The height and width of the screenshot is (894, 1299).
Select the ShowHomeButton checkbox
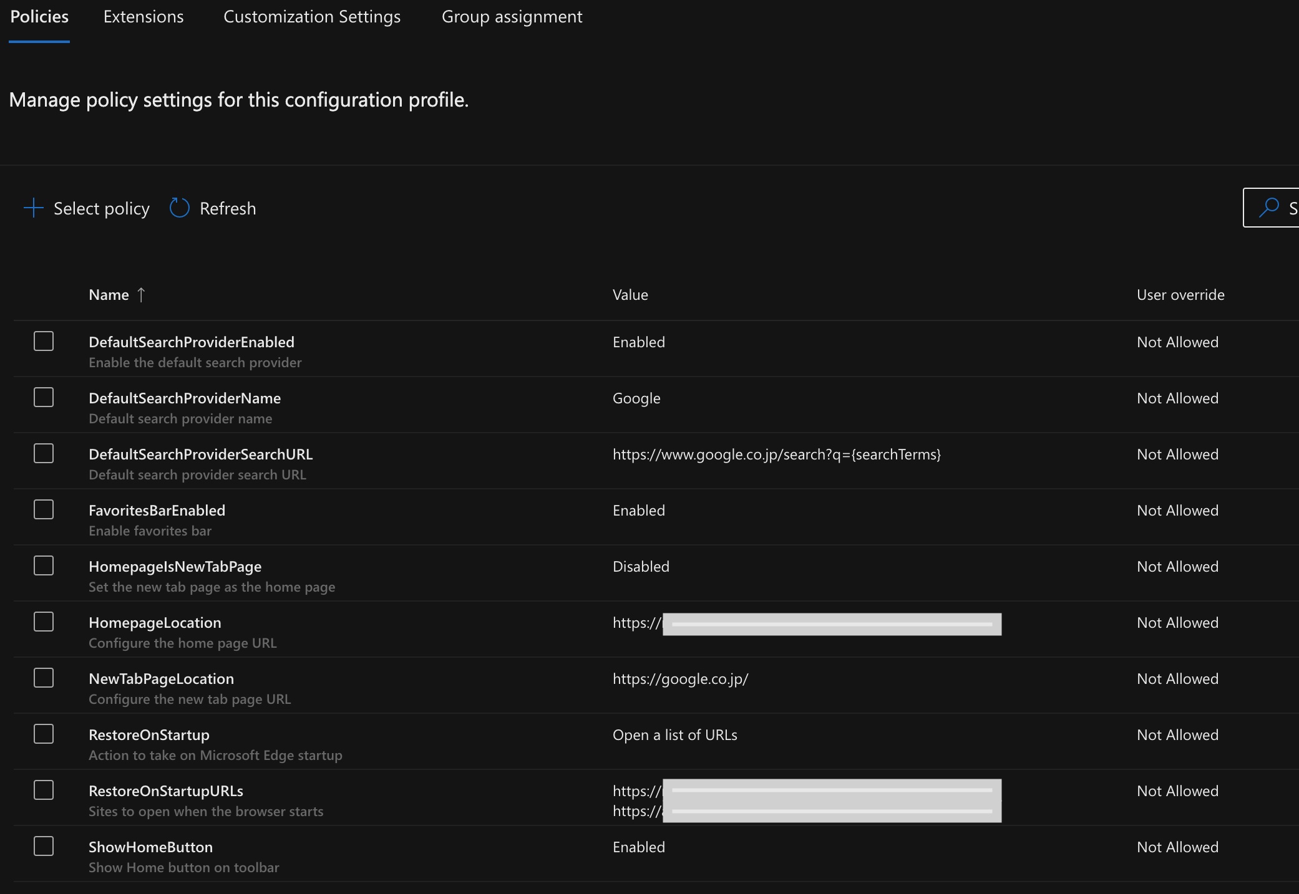pos(44,846)
